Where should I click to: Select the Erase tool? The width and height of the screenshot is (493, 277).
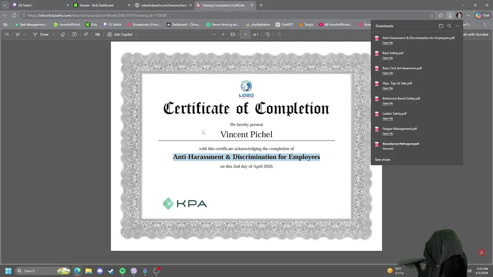tap(63, 34)
